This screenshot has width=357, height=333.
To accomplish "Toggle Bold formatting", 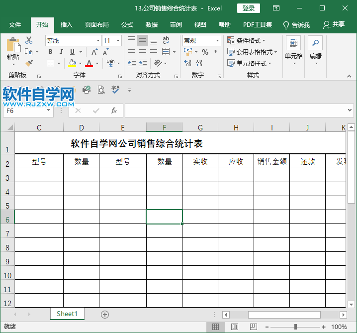I will click(x=50, y=52).
